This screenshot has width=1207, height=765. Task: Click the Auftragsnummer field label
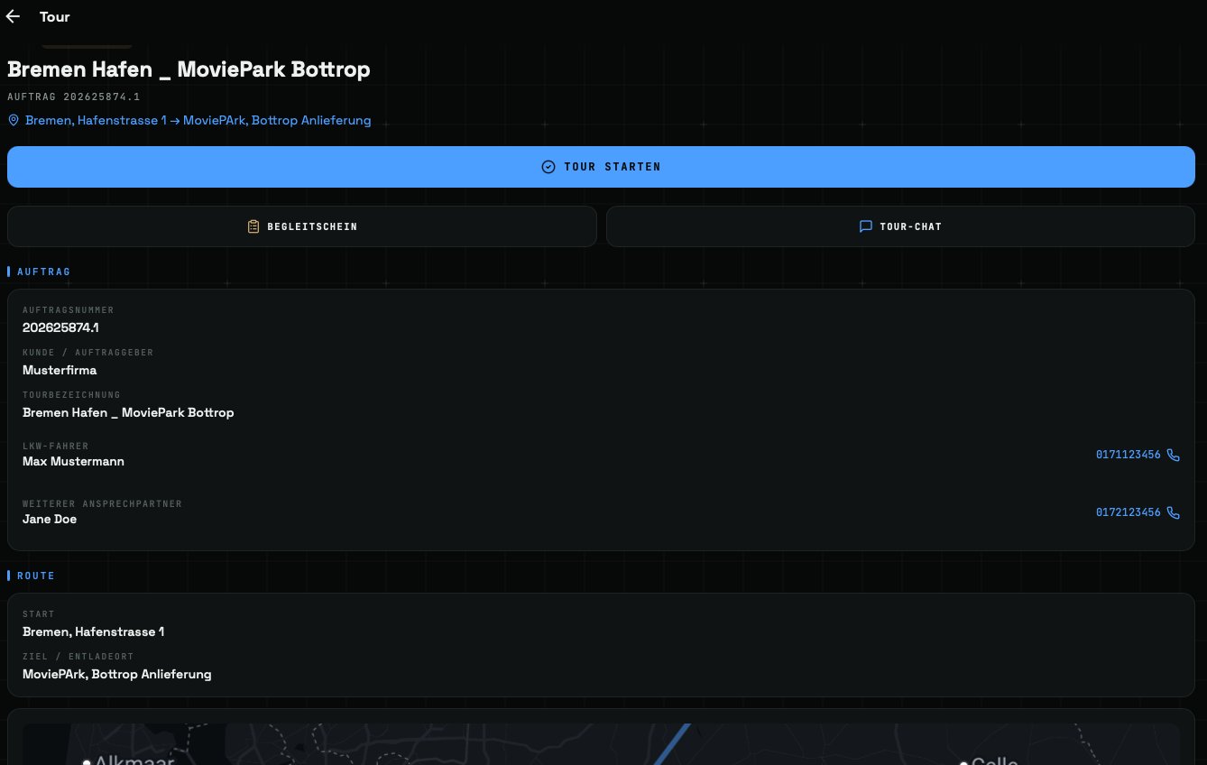point(69,310)
